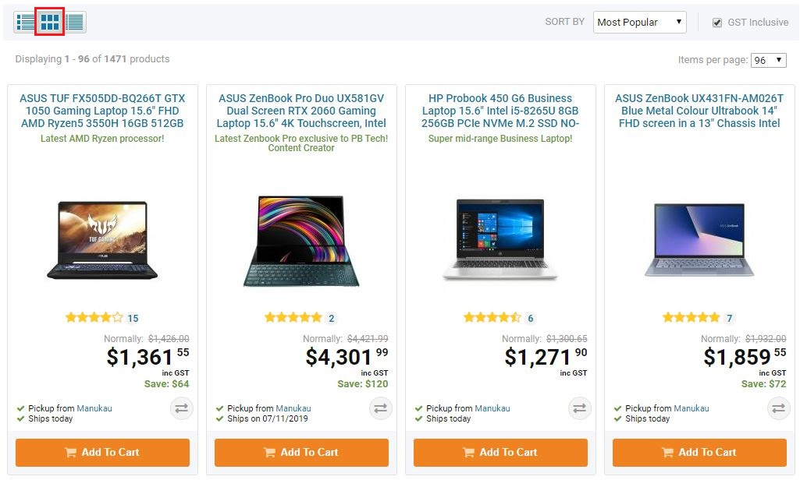
Task: Add ASUS ZenBook UX431FN to cart
Action: [x=699, y=453]
